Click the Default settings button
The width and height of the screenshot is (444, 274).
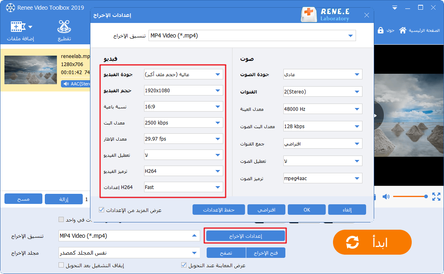coord(266,210)
